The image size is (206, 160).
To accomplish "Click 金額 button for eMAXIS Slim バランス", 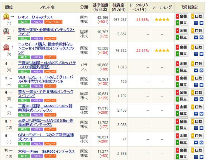I will click(182, 63).
